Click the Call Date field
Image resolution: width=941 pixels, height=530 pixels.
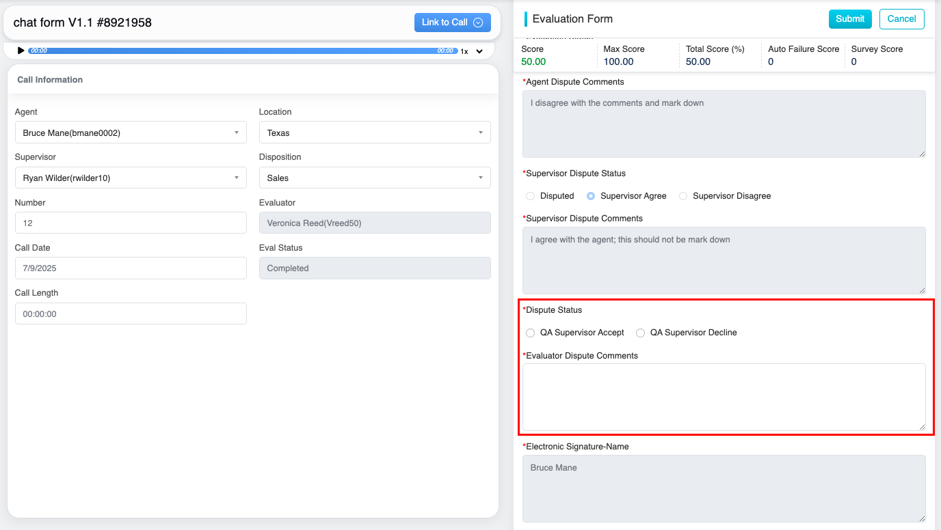click(x=130, y=268)
